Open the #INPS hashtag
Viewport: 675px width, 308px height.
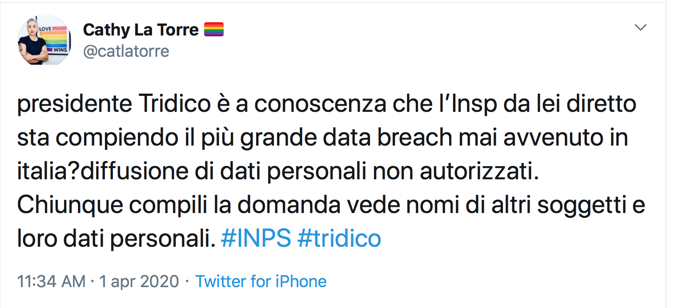(256, 239)
